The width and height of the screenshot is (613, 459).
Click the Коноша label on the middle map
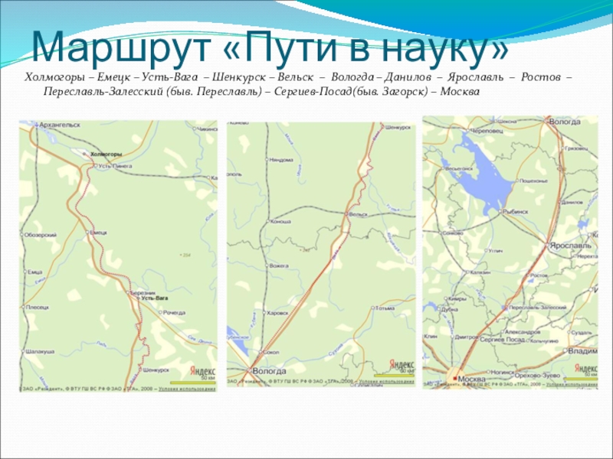tap(280, 221)
